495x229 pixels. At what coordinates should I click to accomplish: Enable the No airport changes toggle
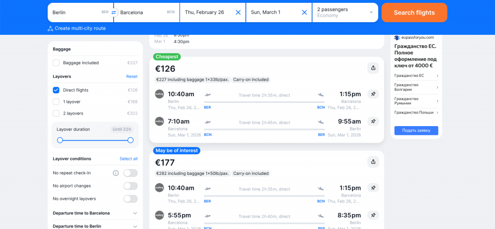click(x=130, y=186)
